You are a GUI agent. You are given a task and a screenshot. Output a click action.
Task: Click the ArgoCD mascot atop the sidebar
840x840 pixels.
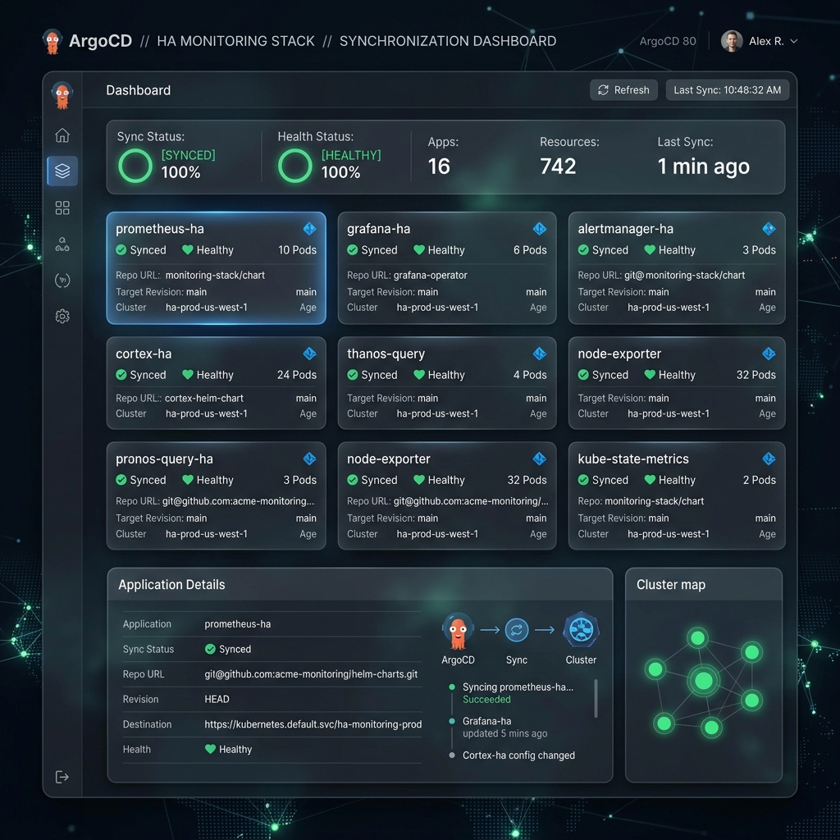pos(62,95)
